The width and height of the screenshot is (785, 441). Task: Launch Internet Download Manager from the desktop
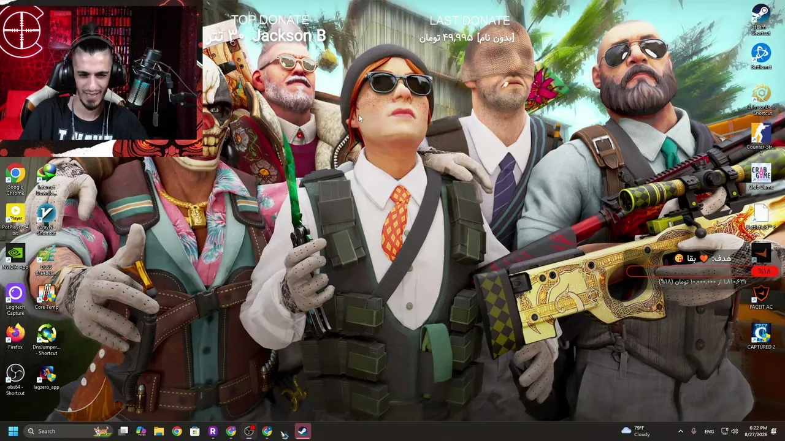pos(47,180)
